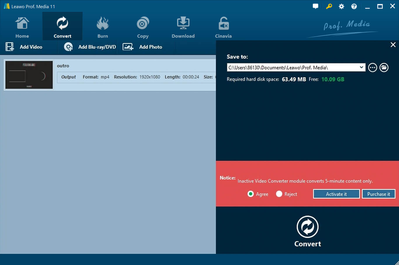Screen dimensions: 399x265
Task: Go to the Home screen
Action: click(x=22, y=26)
